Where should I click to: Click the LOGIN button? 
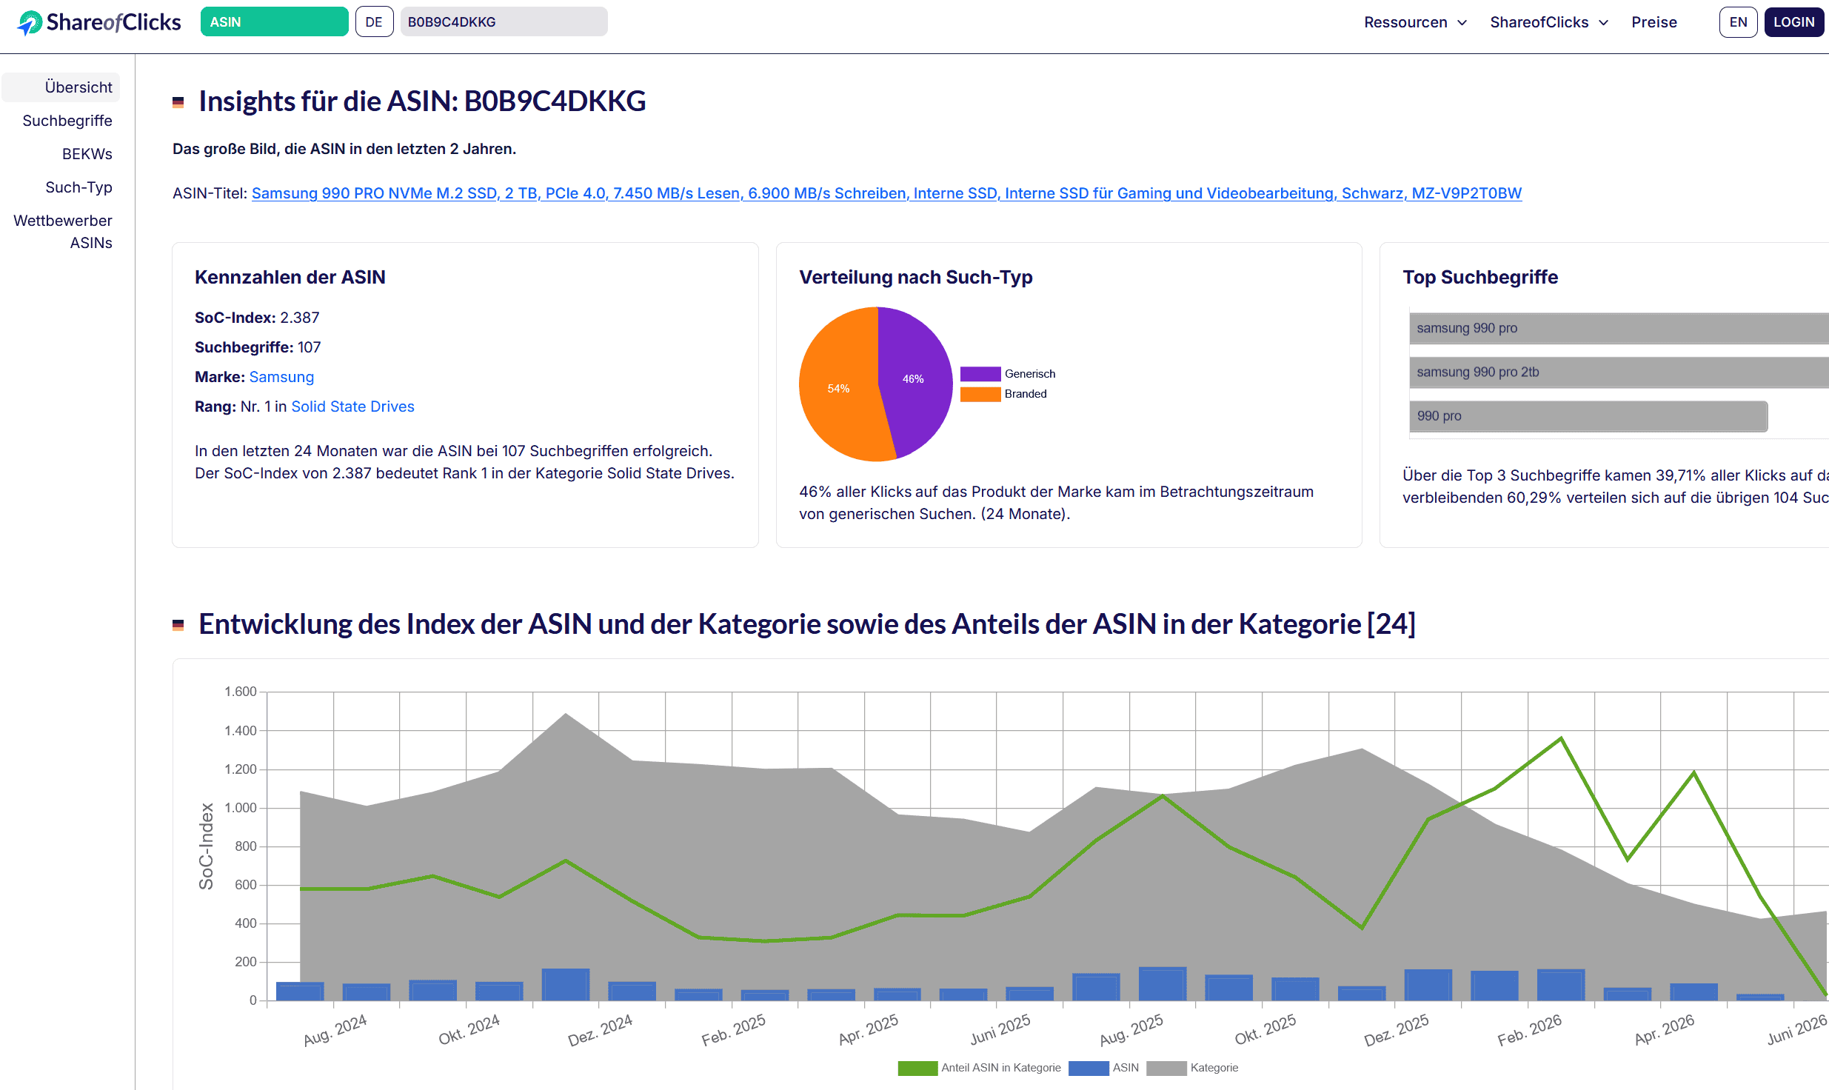pyautogui.click(x=1793, y=22)
